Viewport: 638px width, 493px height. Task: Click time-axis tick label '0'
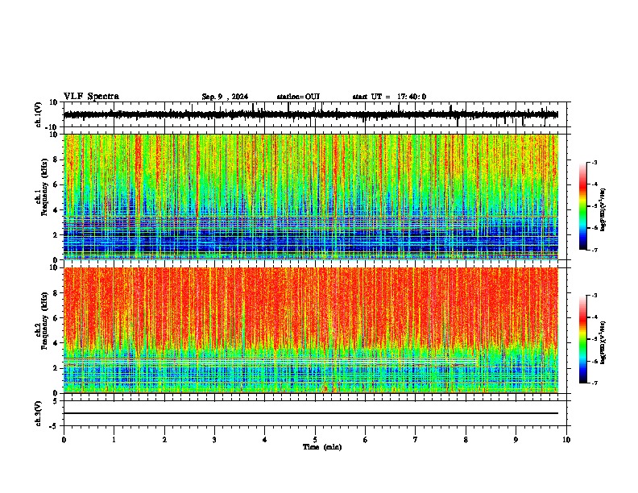pyautogui.click(x=64, y=440)
